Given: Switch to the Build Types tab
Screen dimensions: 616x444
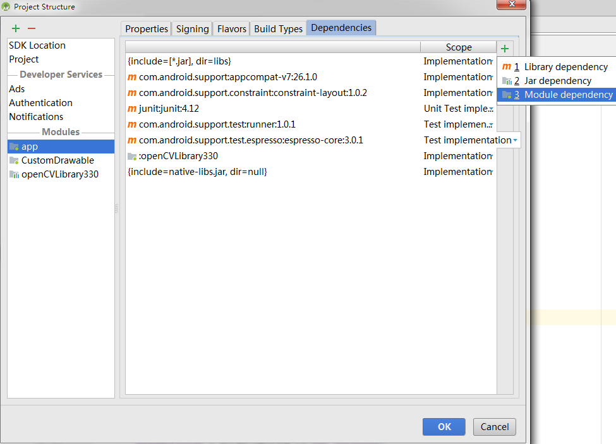Looking at the screenshot, I should (278, 28).
